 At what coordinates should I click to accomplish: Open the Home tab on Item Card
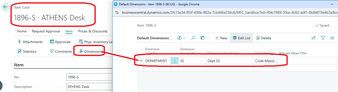coord(22,31)
